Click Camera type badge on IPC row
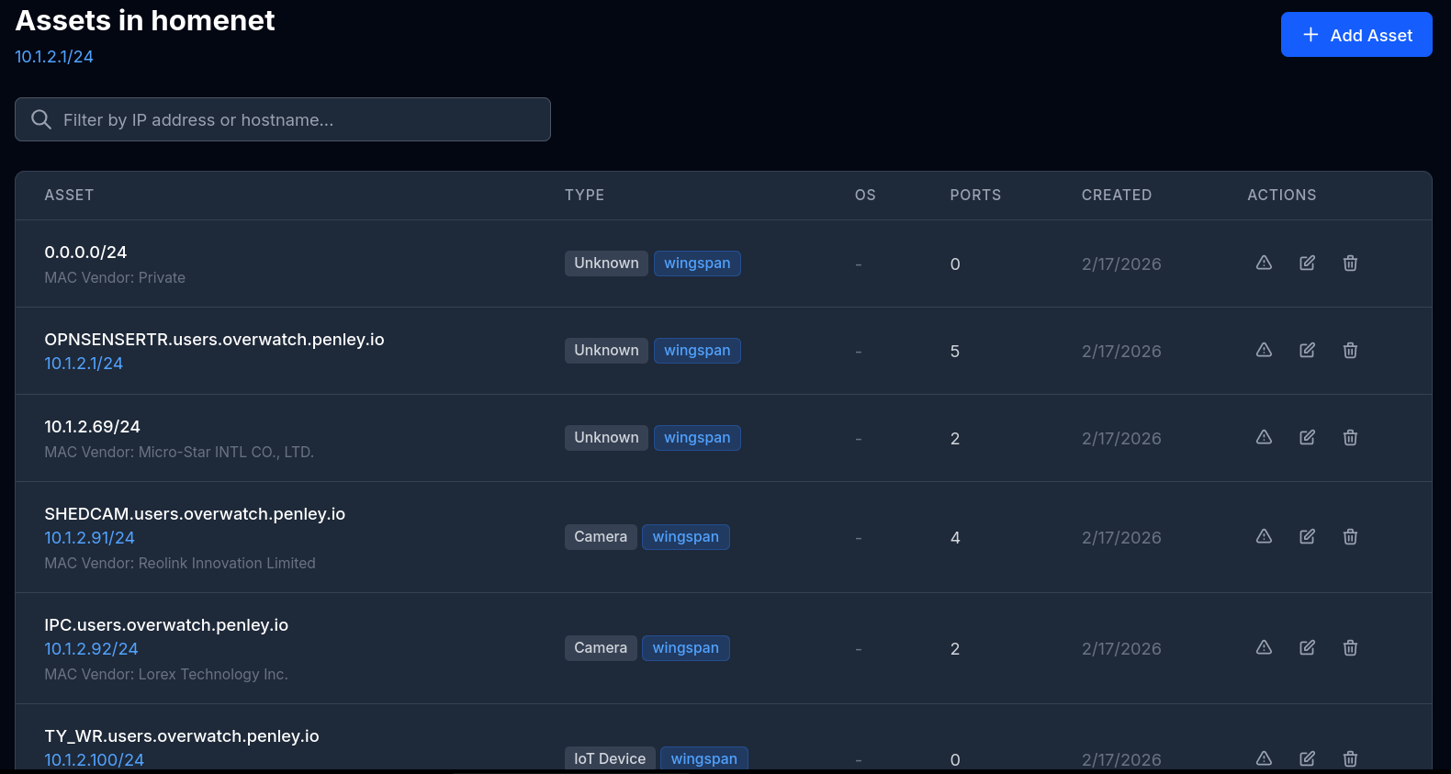The image size is (1451, 774). point(601,648)
